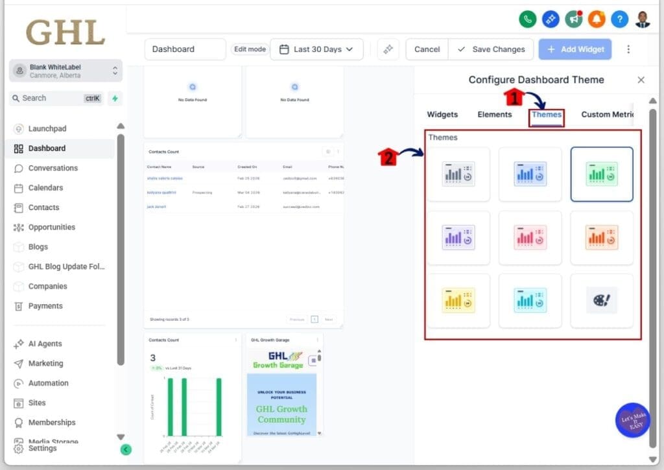The height and width of the screenshot is (470, 664).
Task: Click the Dashboard name input field
Action: pyautogui.click(x=185, y=49)
